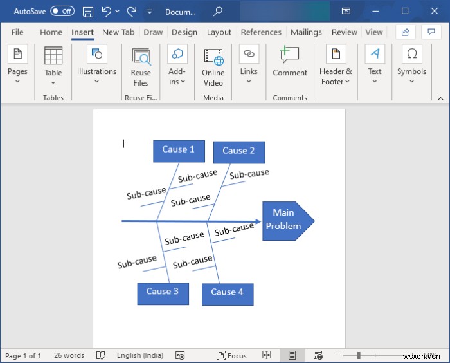450x363 pixels.
Task: Click macro recording icon in status bar
Action: pos(180,355)
